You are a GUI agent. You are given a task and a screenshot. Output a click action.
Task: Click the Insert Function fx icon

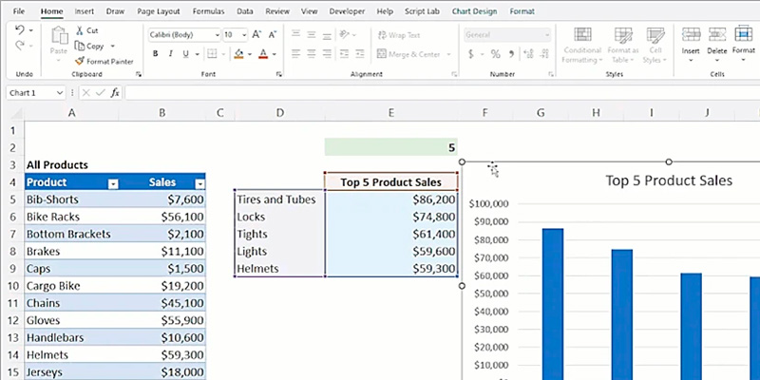[115, 92]
